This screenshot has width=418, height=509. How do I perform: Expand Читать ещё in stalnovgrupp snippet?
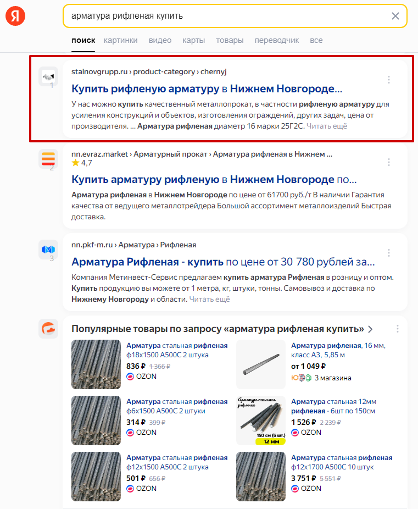tap(327, 126)
